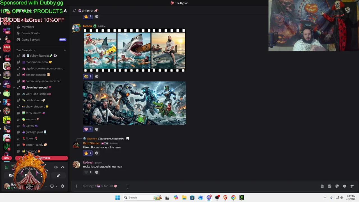Switch to the clowning-around channel
Viewport: 359px width, 202px height.
coord(36,88)
